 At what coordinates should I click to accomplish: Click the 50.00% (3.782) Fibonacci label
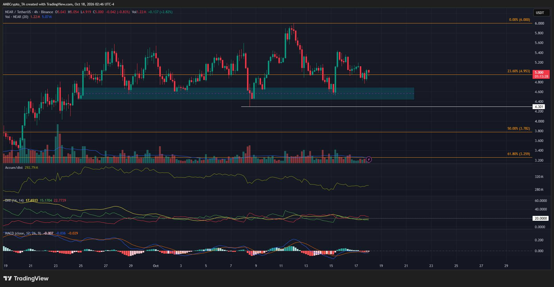tap(519, 129)
